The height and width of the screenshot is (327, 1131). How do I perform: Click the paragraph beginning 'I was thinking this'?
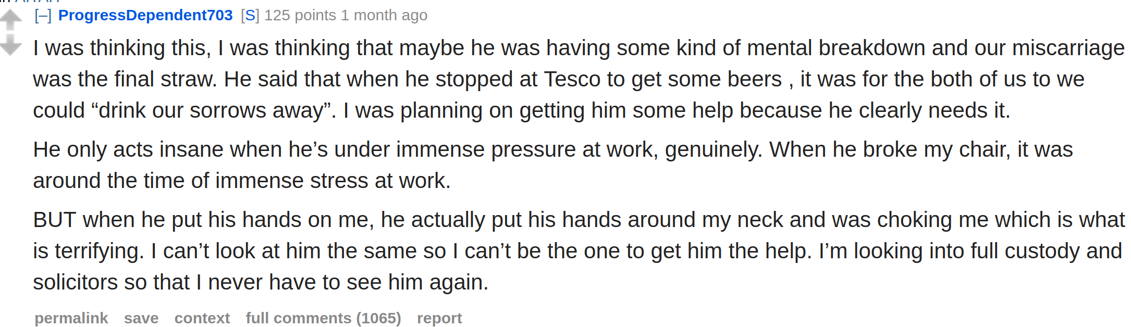click(x=579, y=79)
